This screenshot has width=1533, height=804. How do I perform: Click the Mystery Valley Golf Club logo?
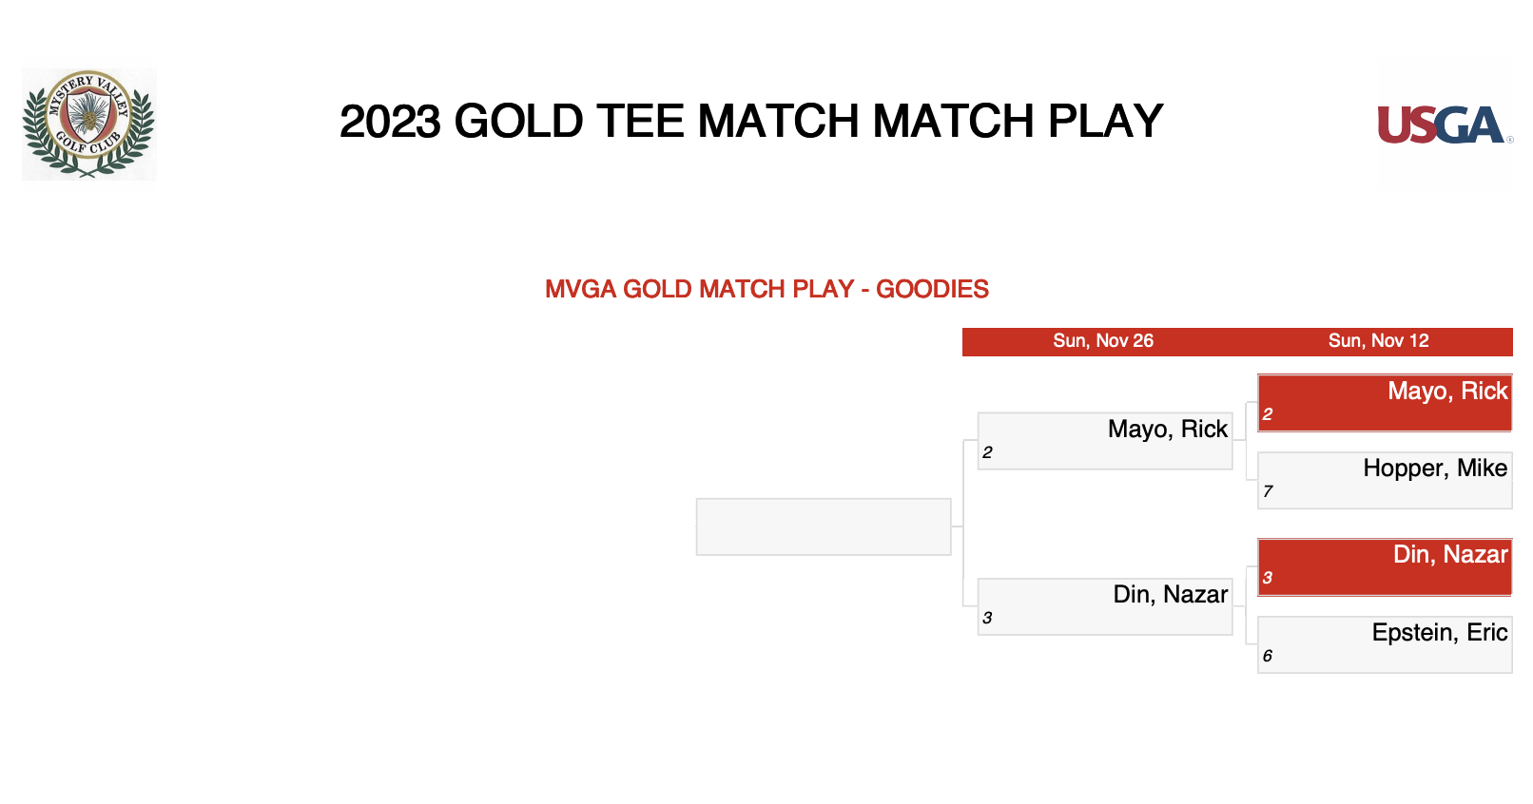tap(89, 124)
